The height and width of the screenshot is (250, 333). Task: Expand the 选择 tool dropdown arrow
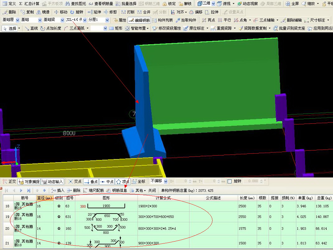[19, 28]
